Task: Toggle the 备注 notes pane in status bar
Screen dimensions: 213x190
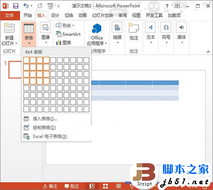Action: [x=50, y=186]
